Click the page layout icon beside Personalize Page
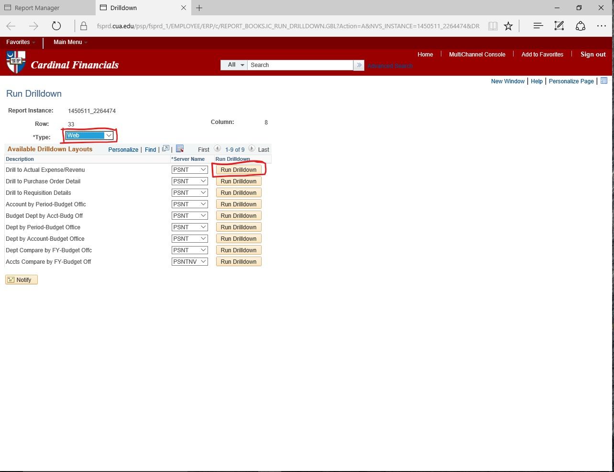This screenshot has width=614, height=472. pos(604,81)
